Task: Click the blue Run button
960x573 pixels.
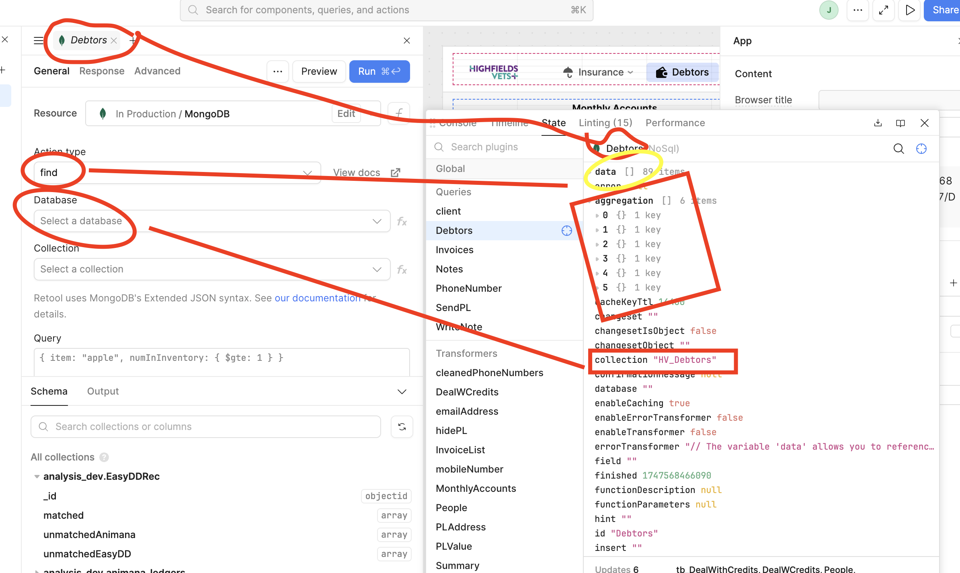Action: click(x=379, y=72)
